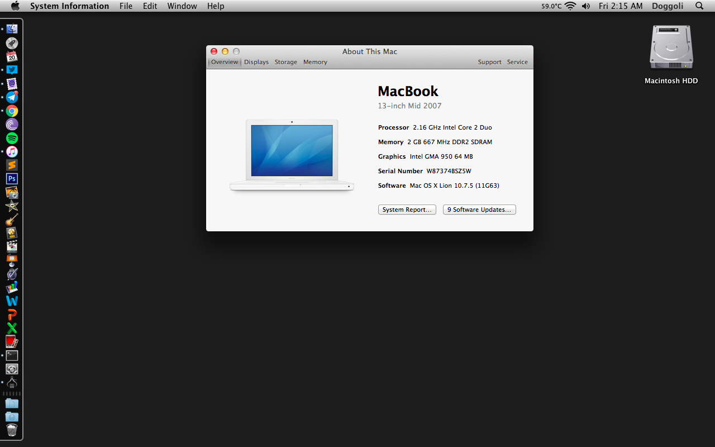The height and width of the screenshot is (447, 715).
Task: Open the System Information app menu
Action: coord(69,6)
